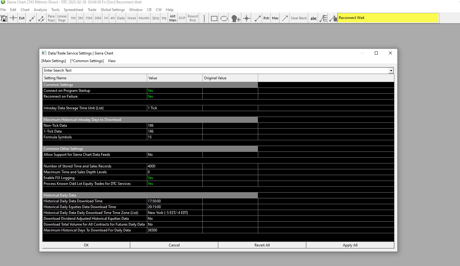This screenshot has width=460, height=266.
Task: Switch to the 1M timeframe
Action: (x=73, y=18)
